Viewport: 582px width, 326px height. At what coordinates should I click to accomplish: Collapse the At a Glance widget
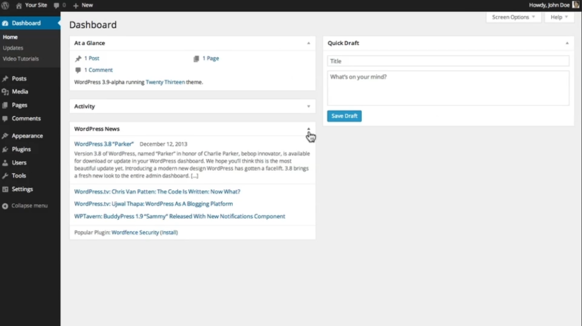(308, 43)
